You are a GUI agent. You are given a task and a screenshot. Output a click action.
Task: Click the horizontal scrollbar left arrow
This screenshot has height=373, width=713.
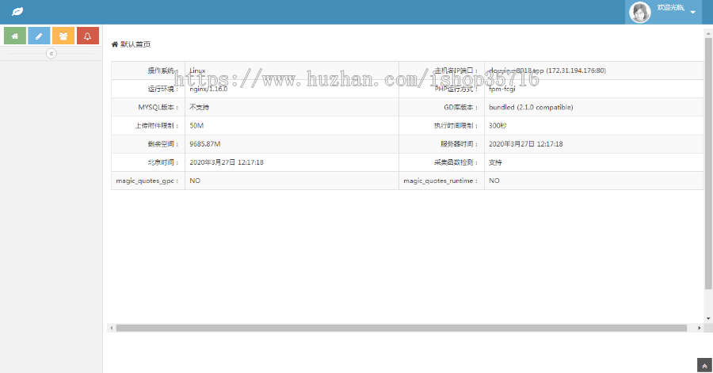[112, 328]
